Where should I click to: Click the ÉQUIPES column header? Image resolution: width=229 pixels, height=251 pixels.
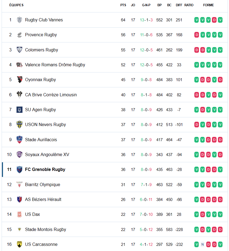17,5
